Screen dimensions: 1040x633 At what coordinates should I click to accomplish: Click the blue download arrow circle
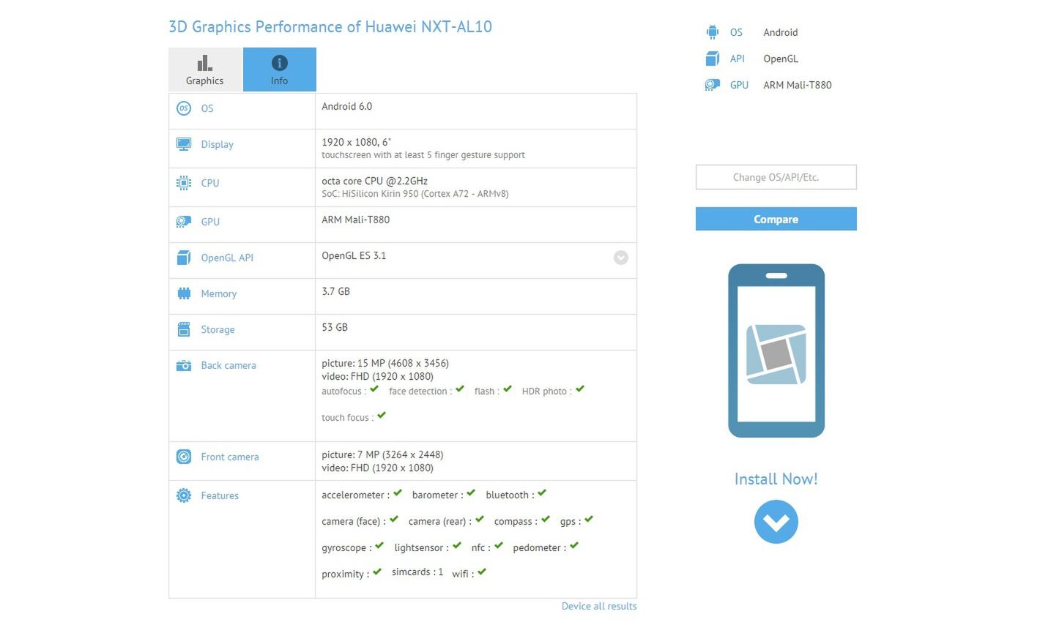coord(776,522)
